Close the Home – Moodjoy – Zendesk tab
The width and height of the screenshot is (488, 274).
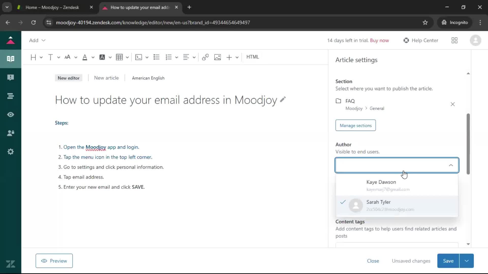(x=91, y=7)
